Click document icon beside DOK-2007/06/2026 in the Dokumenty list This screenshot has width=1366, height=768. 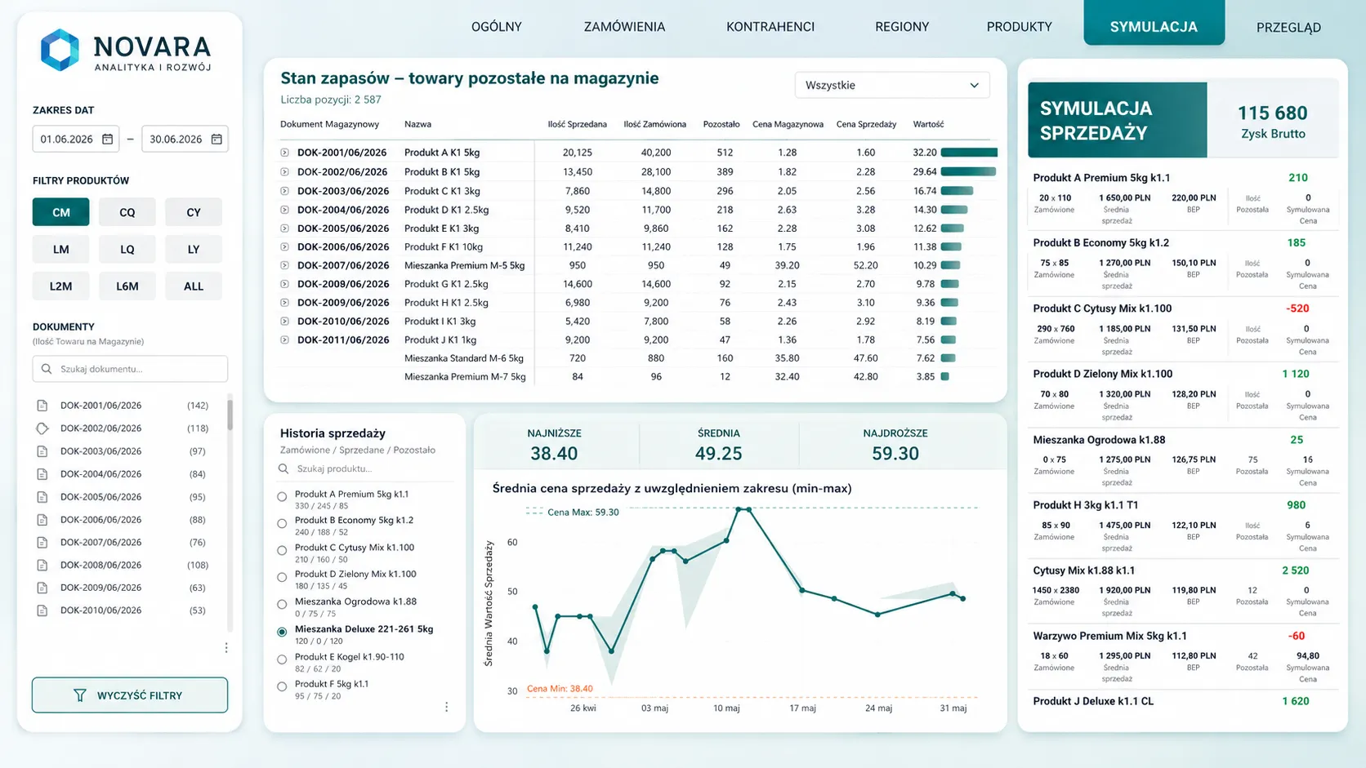click(x=42, y=543)
